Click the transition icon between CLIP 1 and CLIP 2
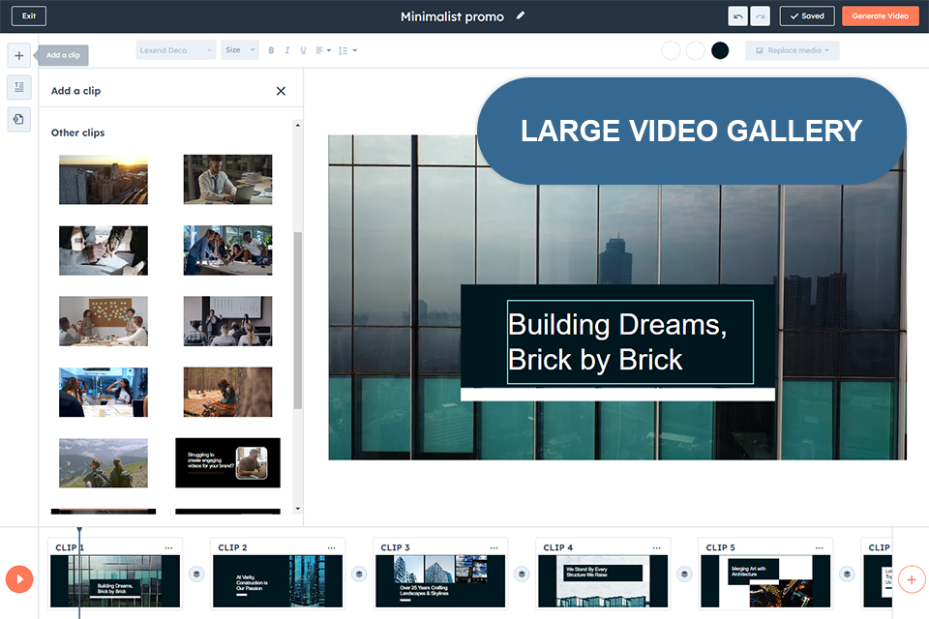 [196, 574]
